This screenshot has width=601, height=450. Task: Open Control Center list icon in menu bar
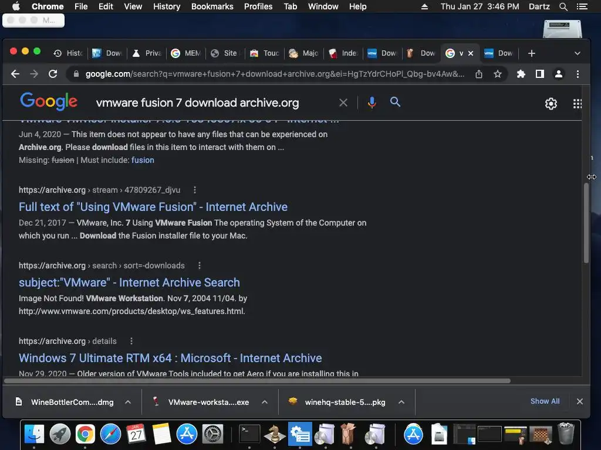point(582,6)
